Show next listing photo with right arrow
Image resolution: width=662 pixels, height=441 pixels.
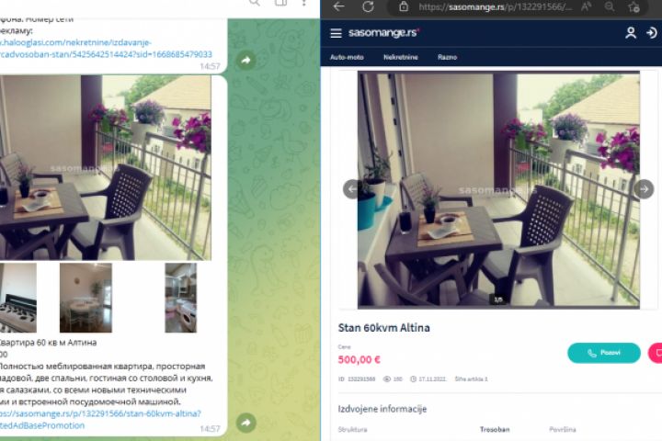point(644,189)
